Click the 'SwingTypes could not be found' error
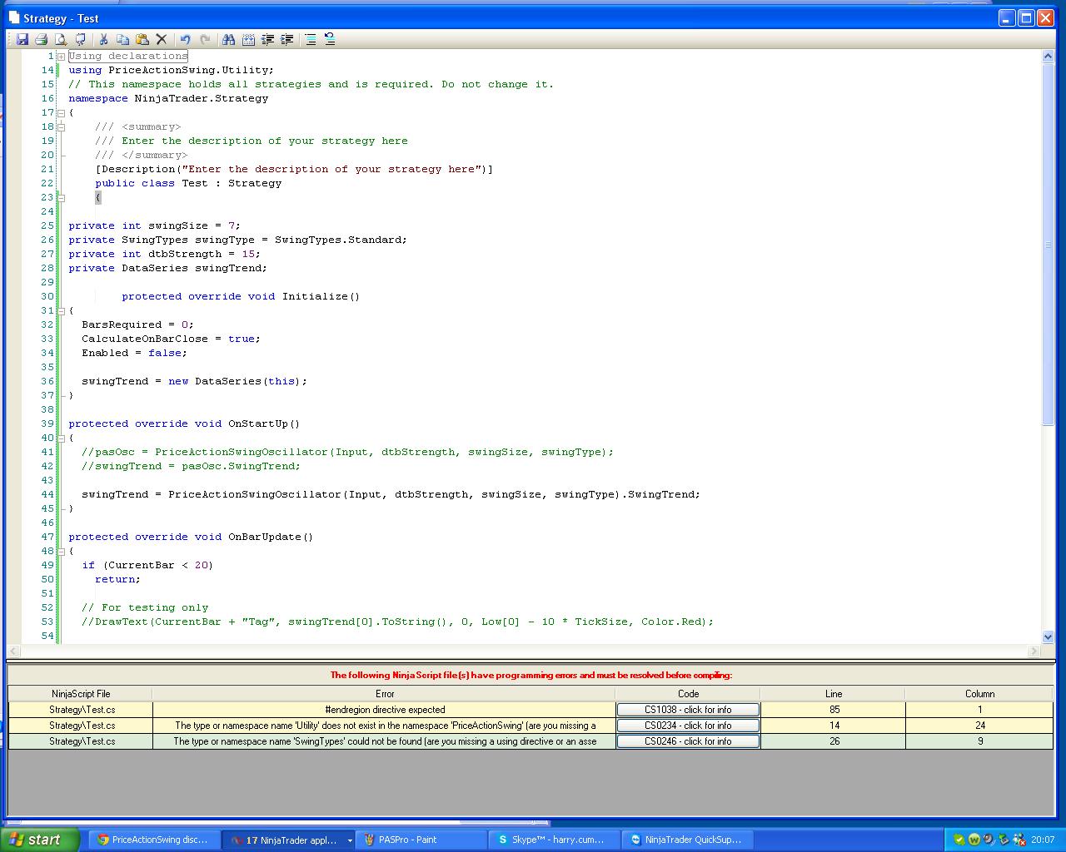This screenshot has width=1066, height=852. click(385, 741)
